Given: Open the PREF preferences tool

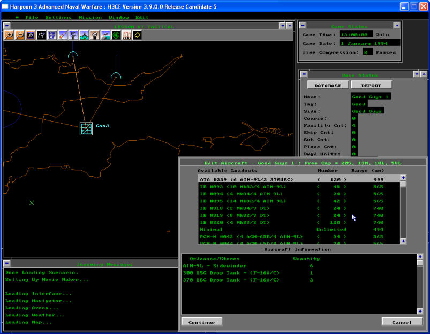Looking at the screenshot, I should [52, 35].
